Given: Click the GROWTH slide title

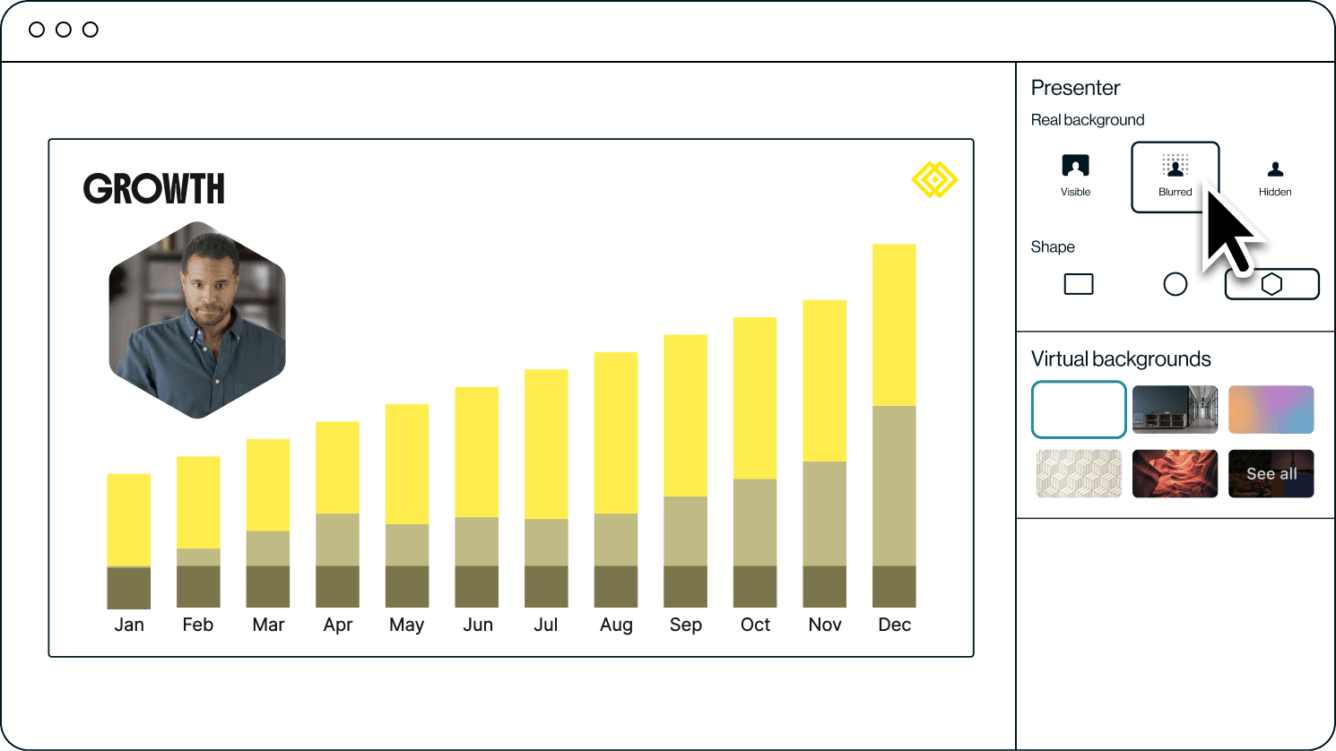Looking at the screenshot, I should pyautogui.click(x=154, y=189).
